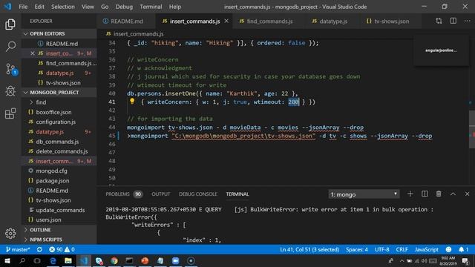
Task: Click the feedback smiley in status bar
Action: [x=448, y=249]
